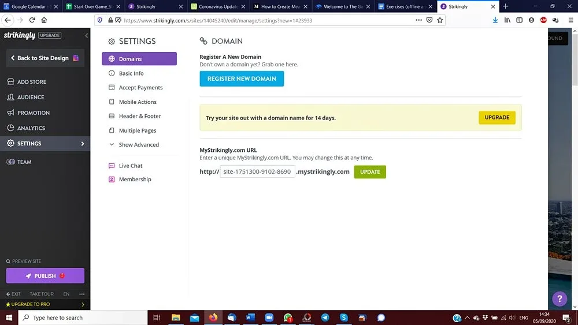This screenshot has height=325, width=578.
Task: Open the Firefox account icon
Action: 531,20
